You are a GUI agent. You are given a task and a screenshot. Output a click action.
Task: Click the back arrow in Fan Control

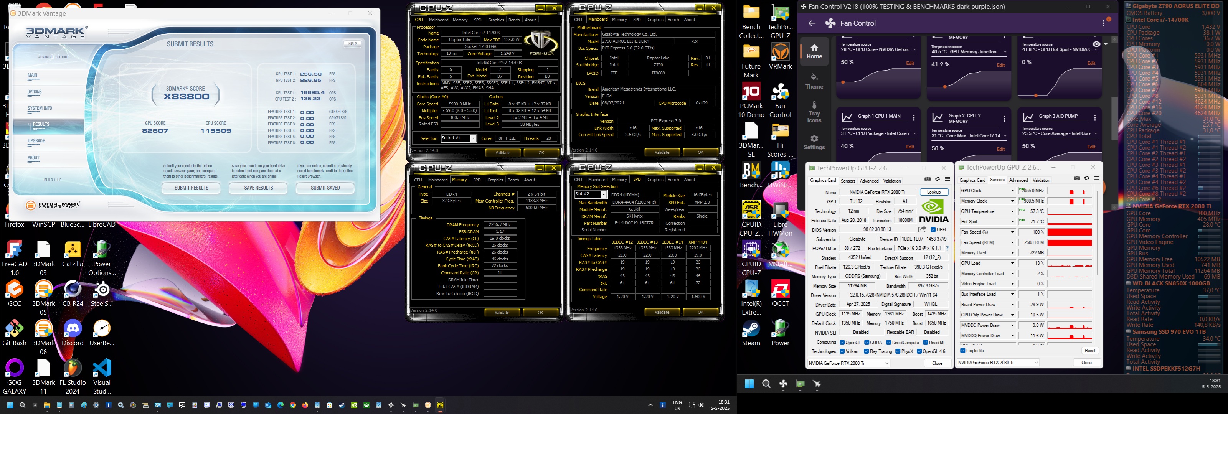tap(812, 23)
